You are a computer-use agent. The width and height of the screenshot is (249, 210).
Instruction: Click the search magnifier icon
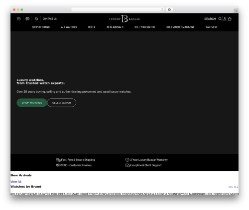click(x=220, y=19)
